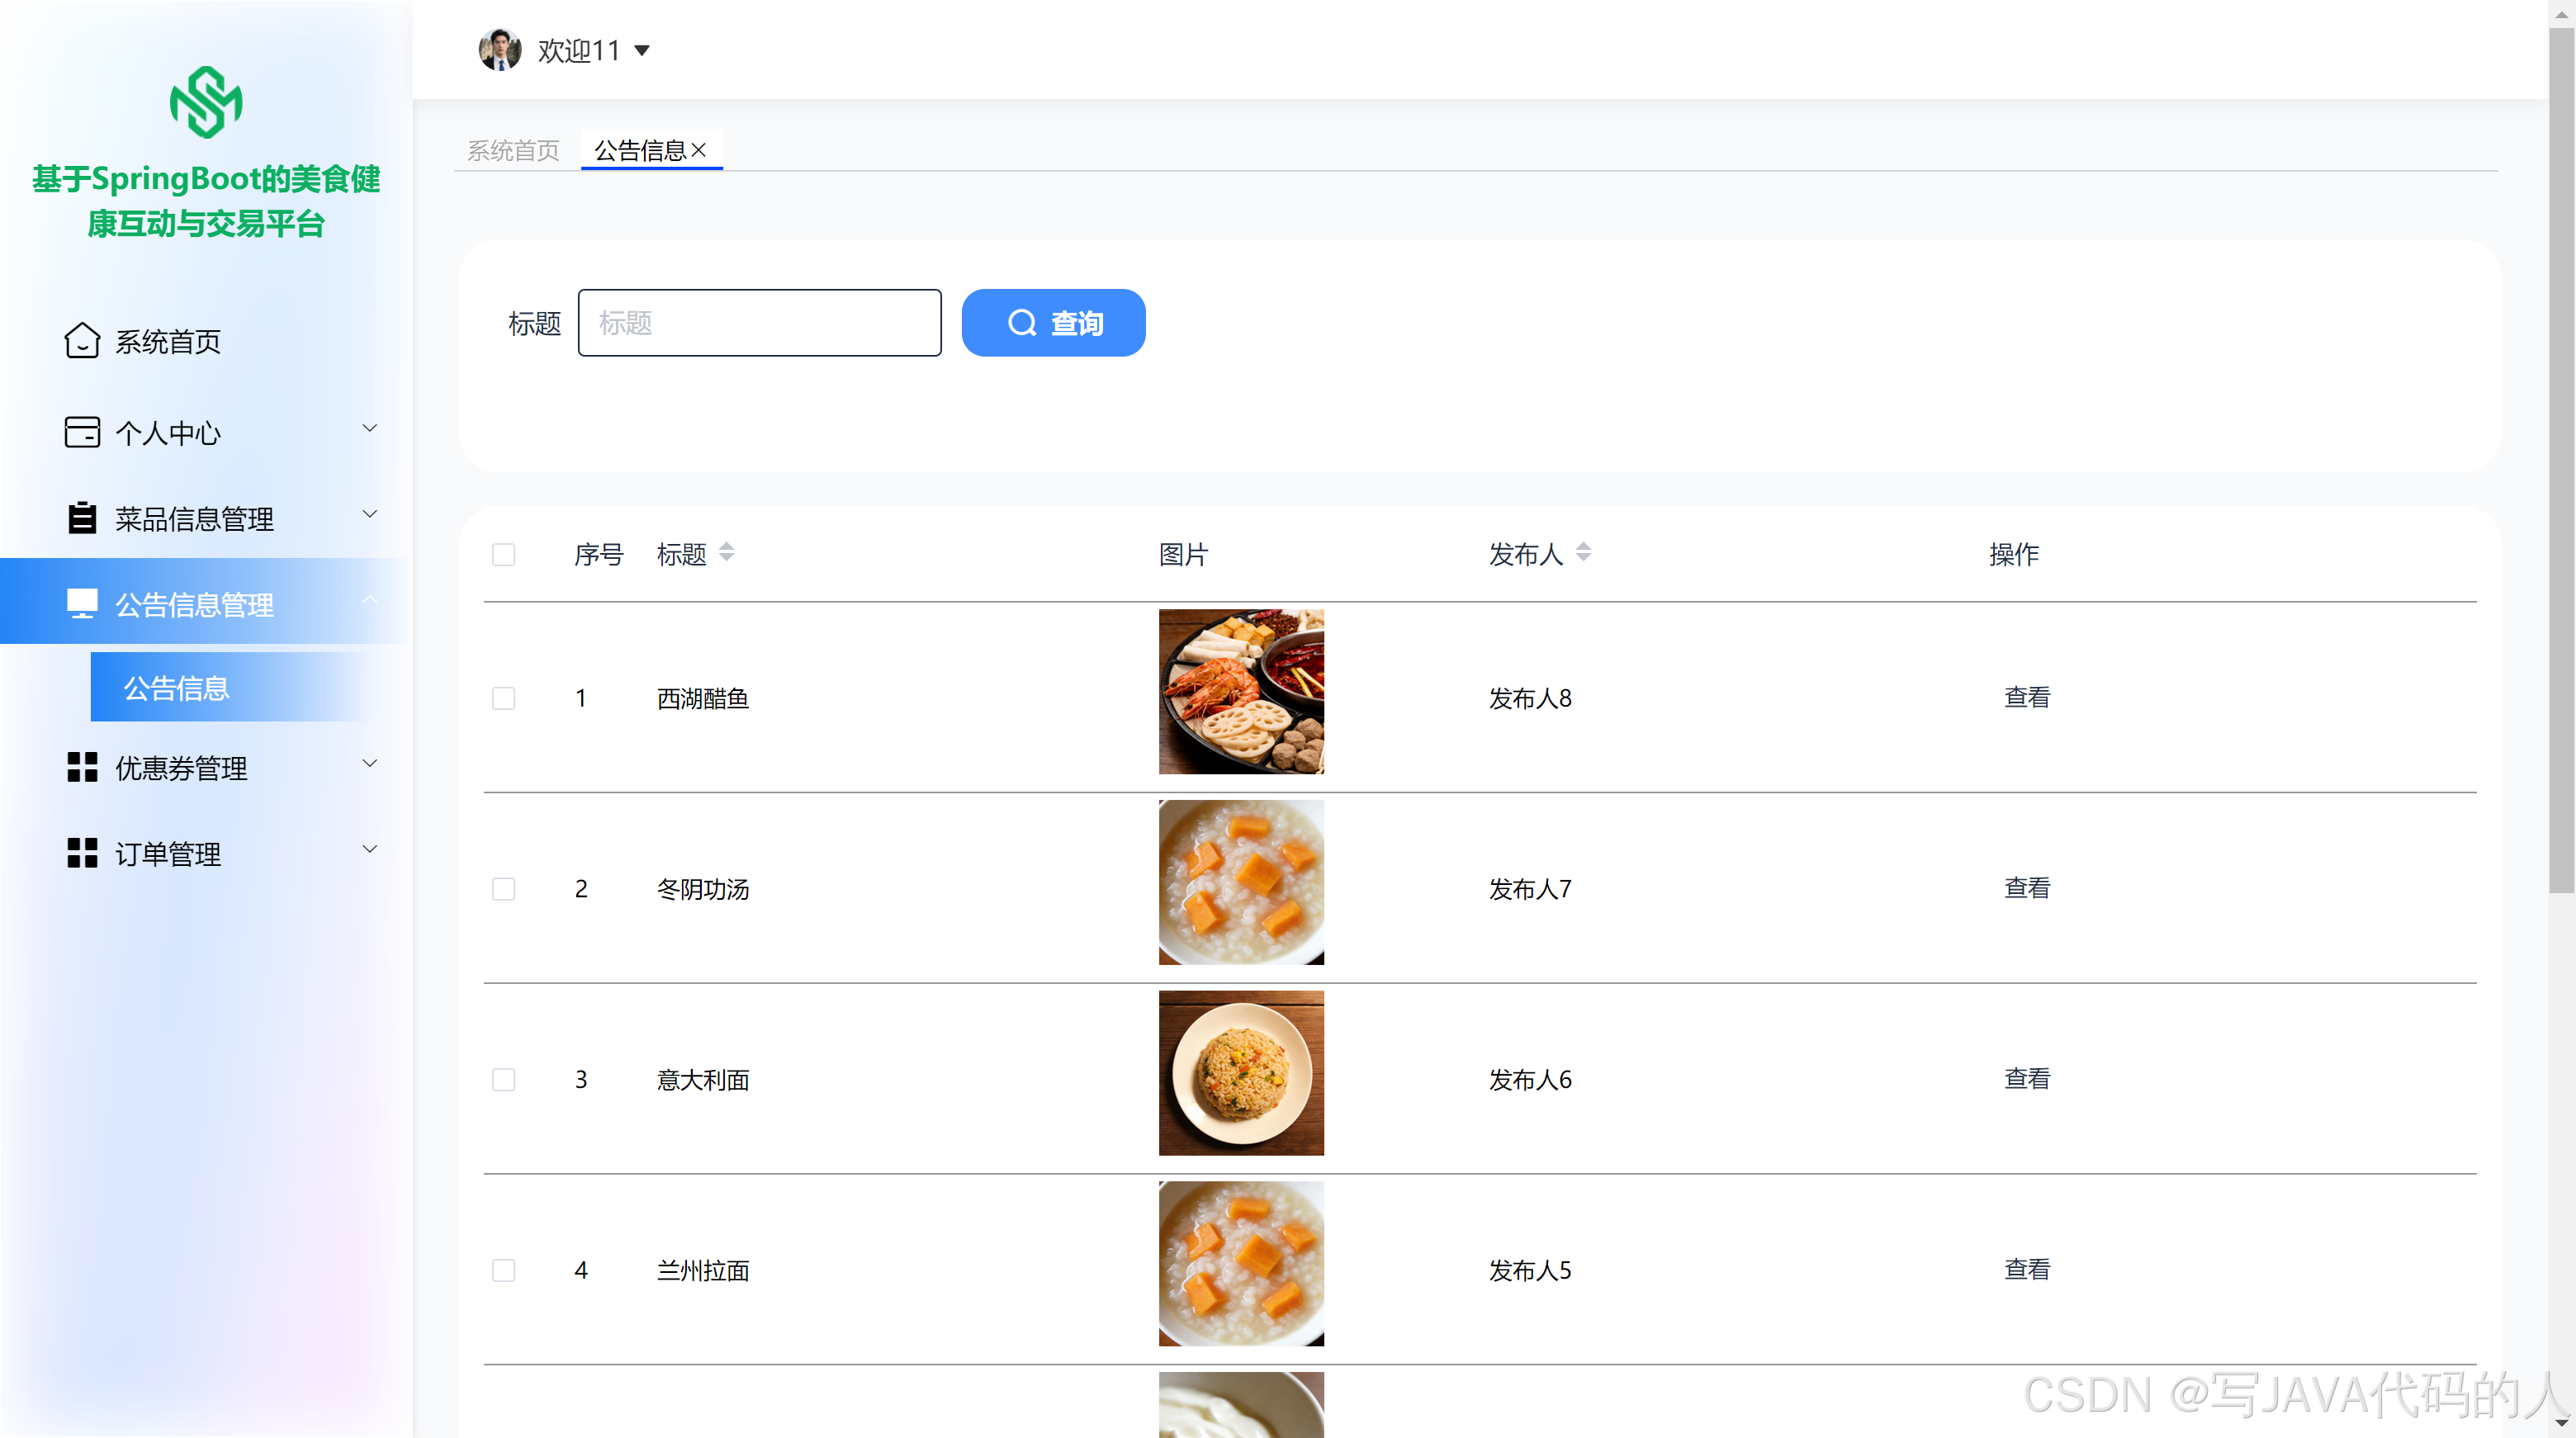This screenshot has width=2576, height=1438.
Task: Click the grid icon beside 订单管理
Action: coord(82,853)
